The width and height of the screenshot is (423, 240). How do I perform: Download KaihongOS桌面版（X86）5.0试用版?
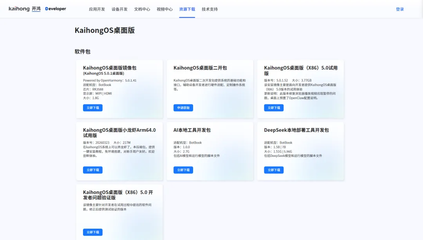point(274,108)
